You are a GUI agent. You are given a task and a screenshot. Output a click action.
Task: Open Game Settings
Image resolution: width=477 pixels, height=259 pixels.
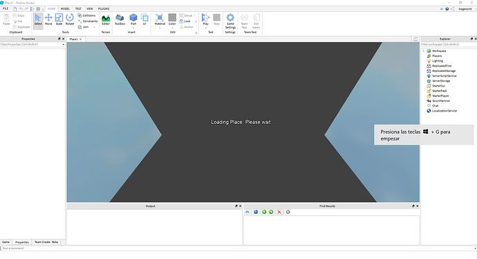[230, 21]
